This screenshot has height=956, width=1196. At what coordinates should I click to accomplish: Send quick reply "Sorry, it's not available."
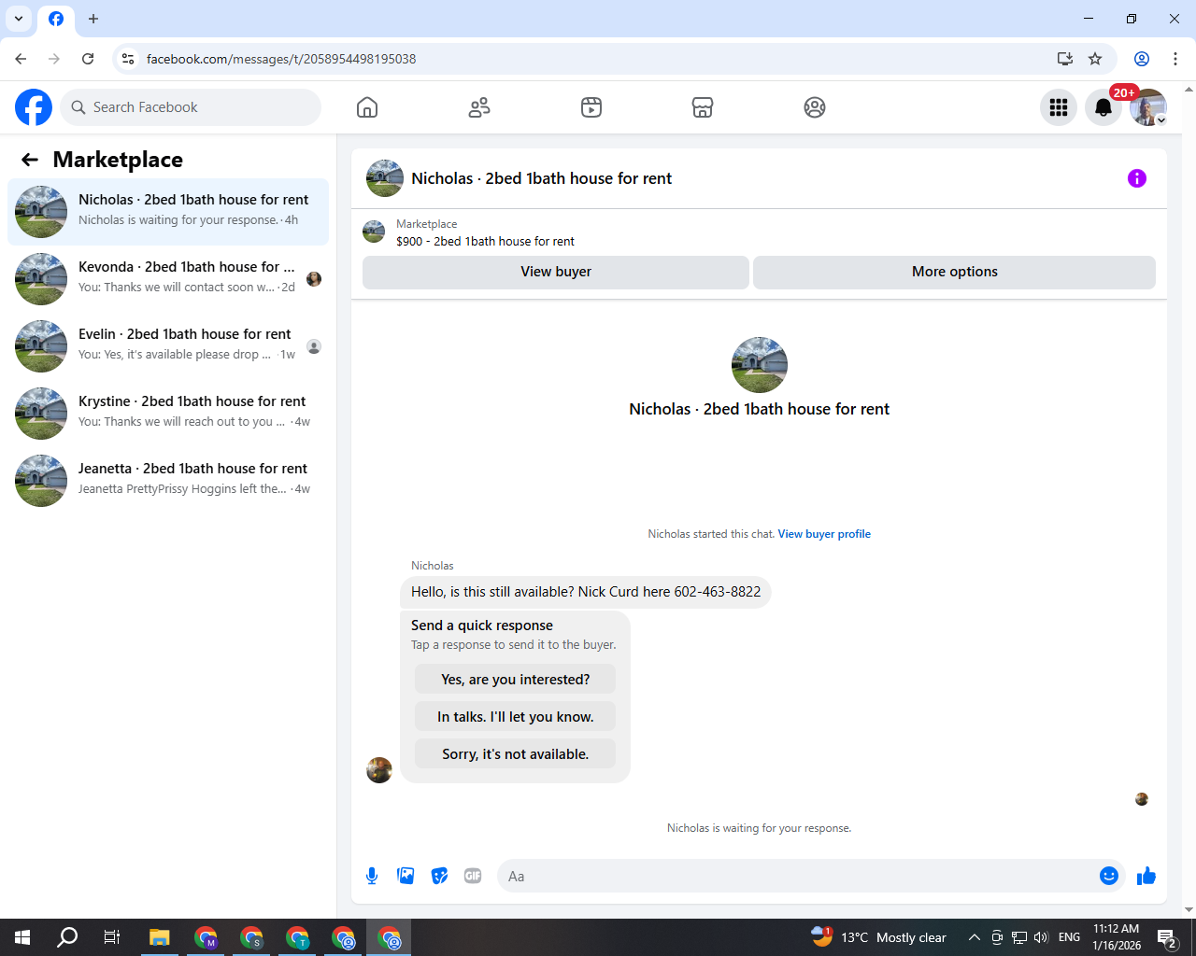516,753
